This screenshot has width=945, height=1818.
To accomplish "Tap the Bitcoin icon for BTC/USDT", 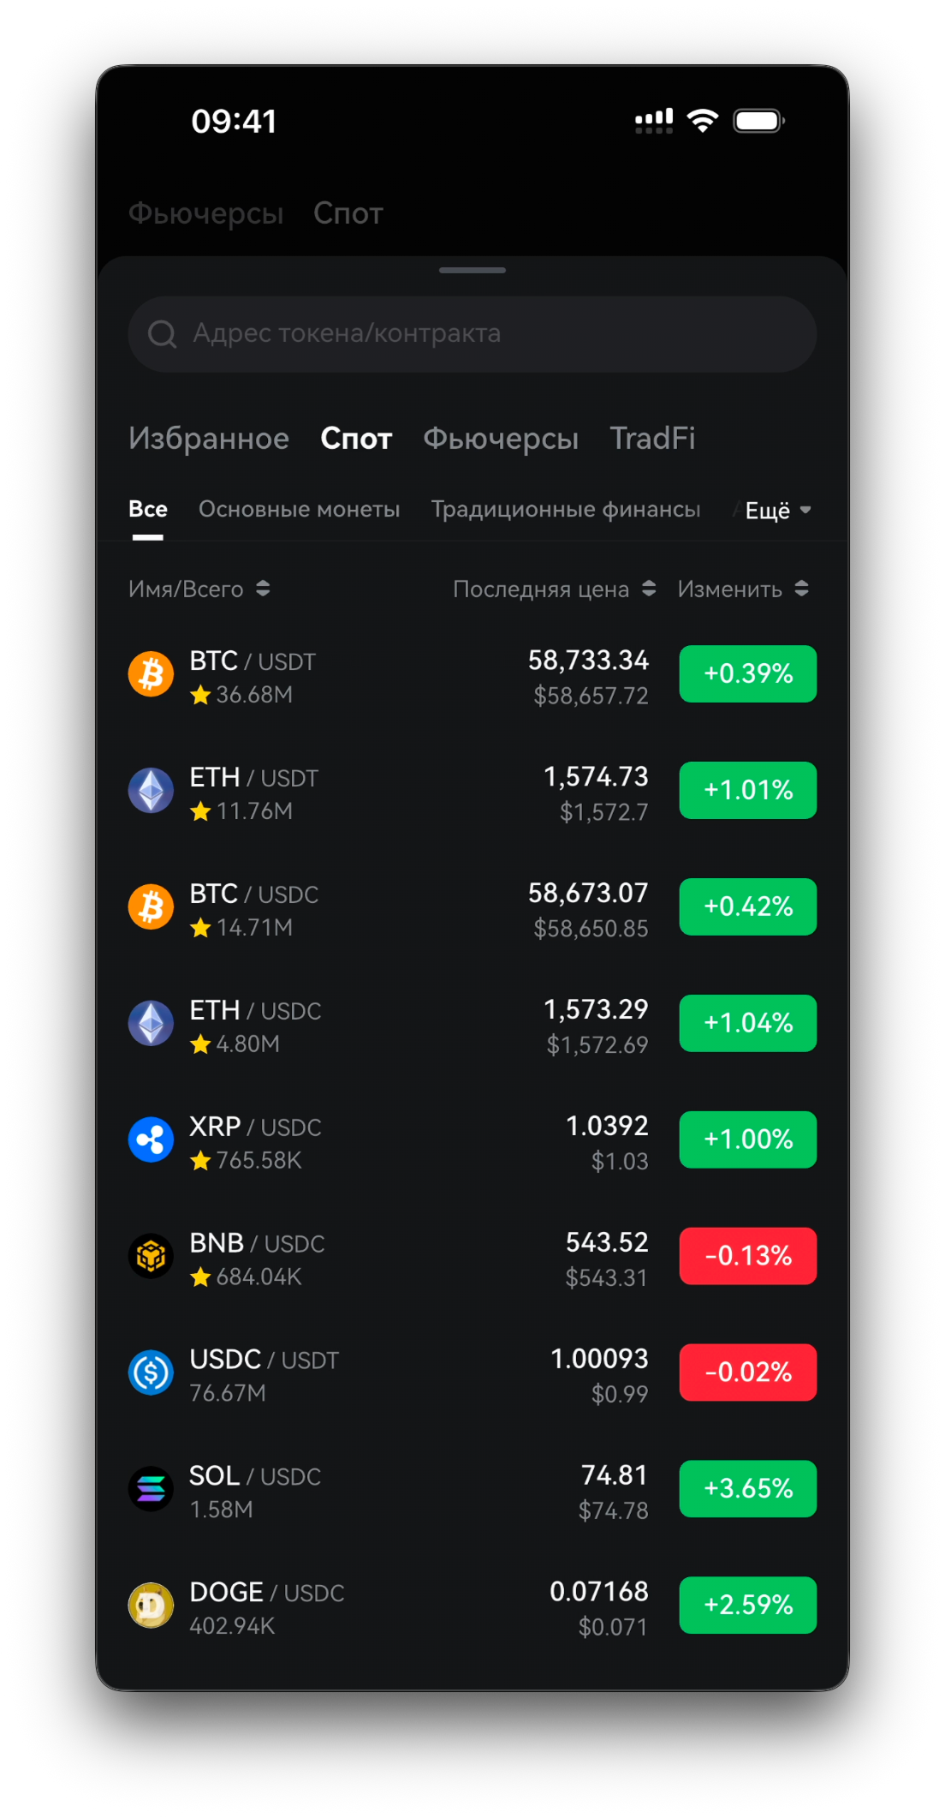I will point(151,674).
